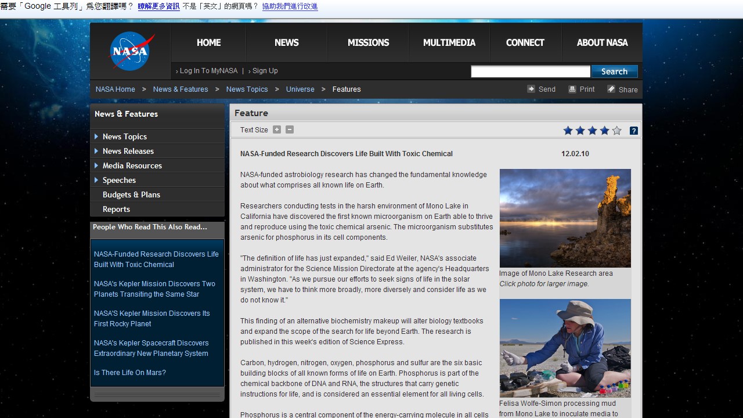
Task: Increase text size with plus icon
Action: click(277, 129)
